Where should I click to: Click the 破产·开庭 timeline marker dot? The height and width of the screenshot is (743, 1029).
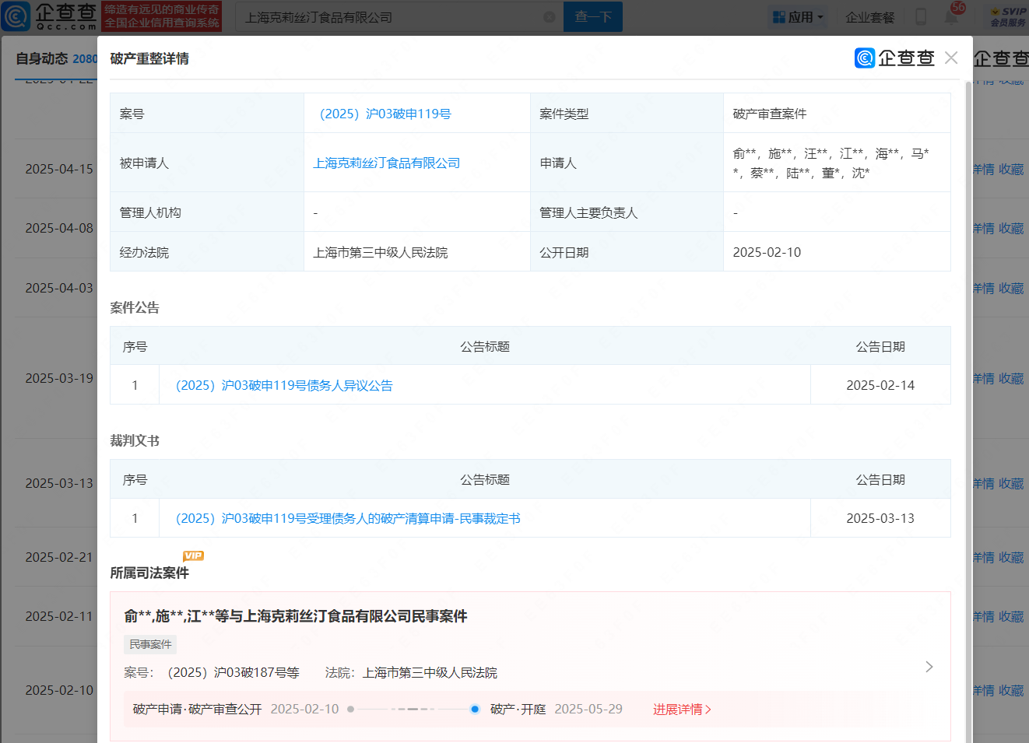click(x=474, y=709)
